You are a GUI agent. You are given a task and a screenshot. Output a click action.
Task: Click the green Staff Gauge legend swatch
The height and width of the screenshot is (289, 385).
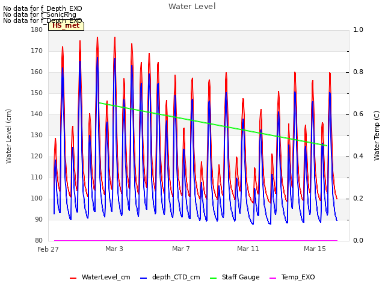[x=214, y=278]
